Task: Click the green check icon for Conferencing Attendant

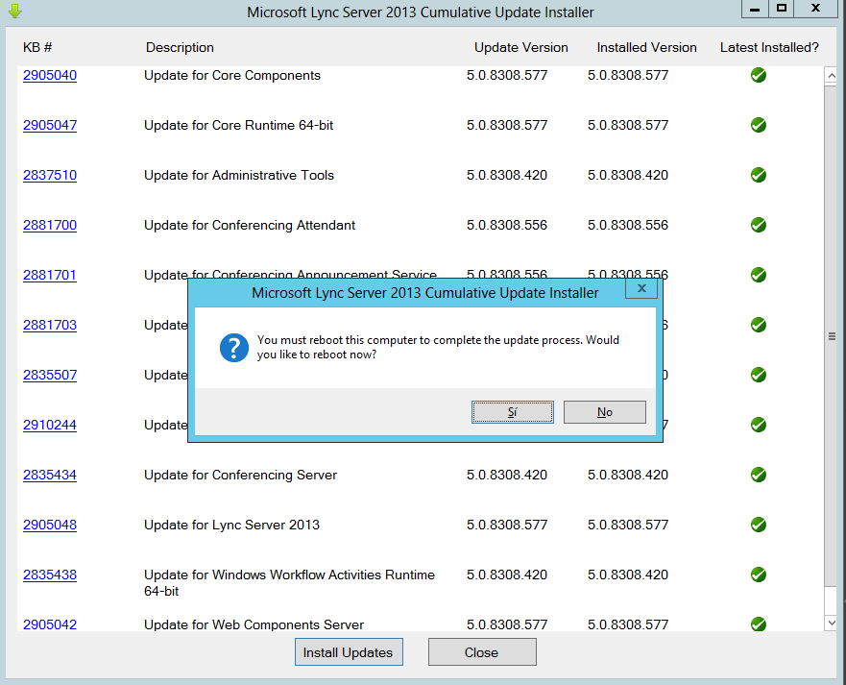Action: coord(758,225)
